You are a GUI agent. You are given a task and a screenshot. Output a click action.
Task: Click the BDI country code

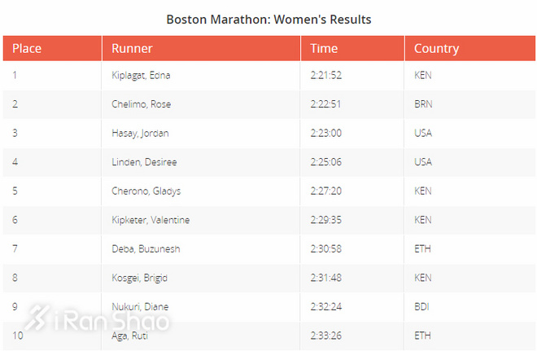[x=421, y=307]
